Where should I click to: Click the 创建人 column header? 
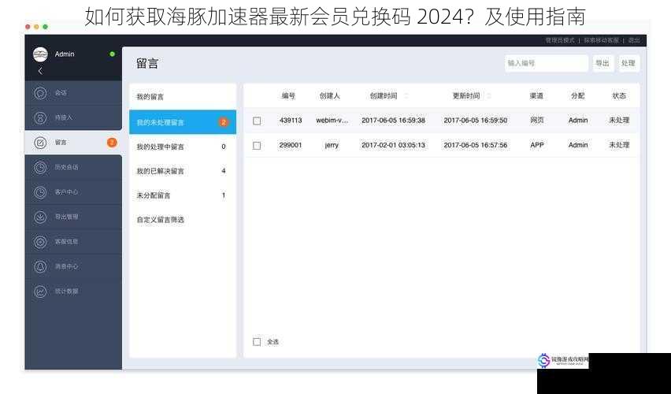(x=329, y=96)
